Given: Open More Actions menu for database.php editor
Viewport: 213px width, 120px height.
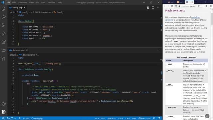Looking at the screenshot, I should 158,50.
